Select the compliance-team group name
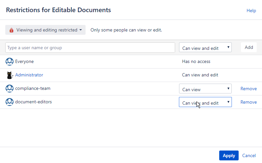262x163 pixels. coord(33,89)
